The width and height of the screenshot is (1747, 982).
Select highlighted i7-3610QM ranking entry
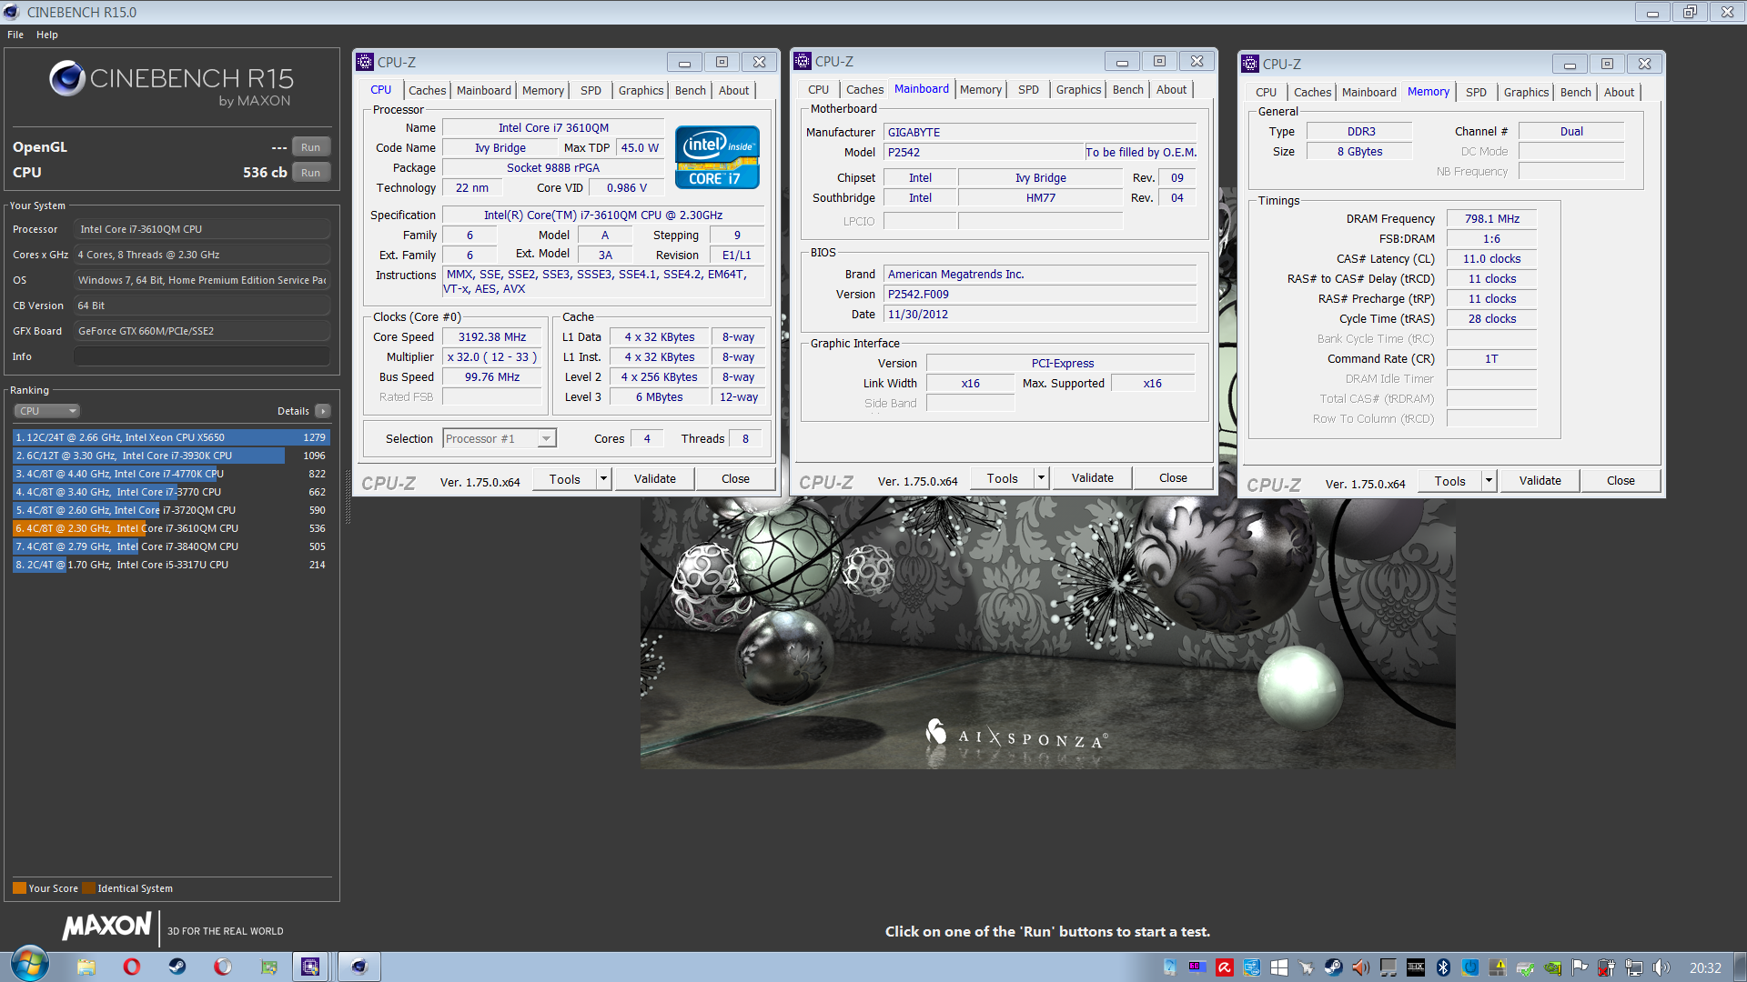tap(171, 528)
